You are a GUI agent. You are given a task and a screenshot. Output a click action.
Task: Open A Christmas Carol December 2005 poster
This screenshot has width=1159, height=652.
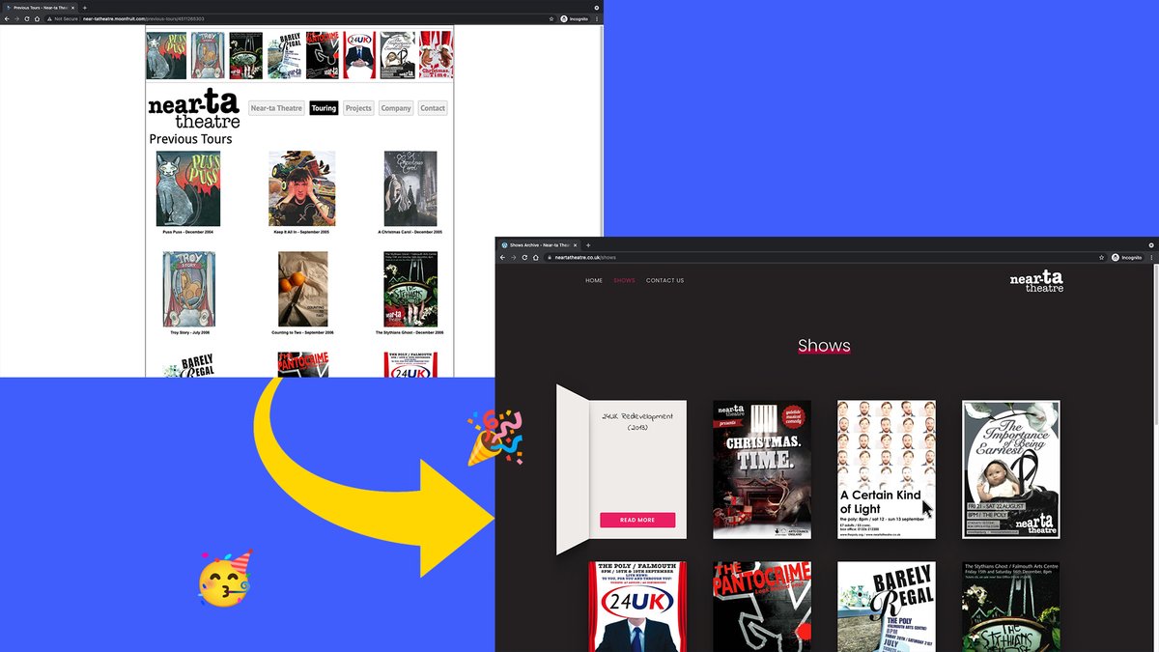[410, 188]
